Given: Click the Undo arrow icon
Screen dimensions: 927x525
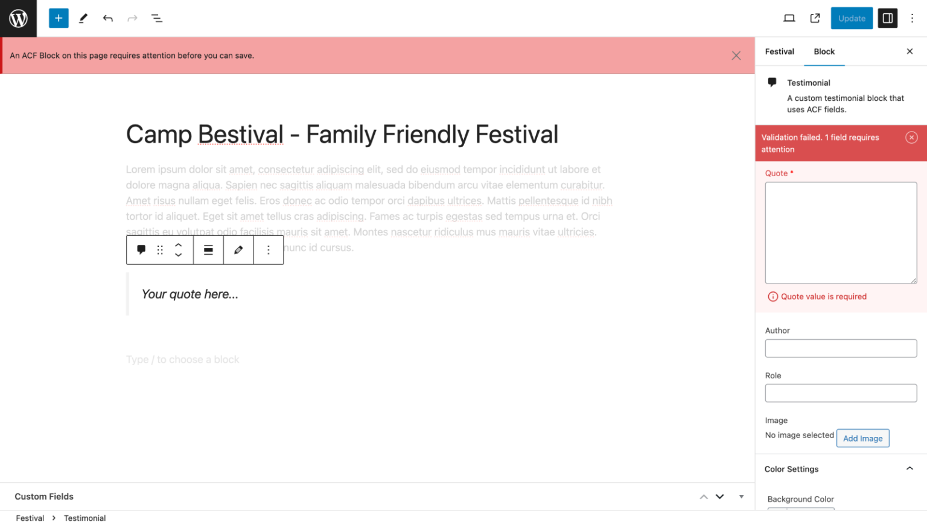Looking at the screenshot, I should [107, 18].
